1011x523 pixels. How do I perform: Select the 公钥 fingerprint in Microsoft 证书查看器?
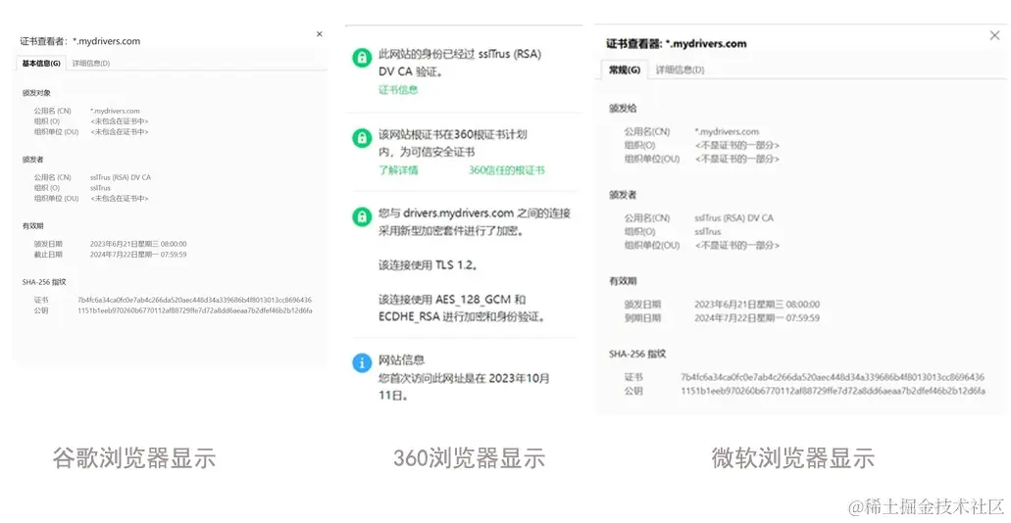(x=834, y=391)
